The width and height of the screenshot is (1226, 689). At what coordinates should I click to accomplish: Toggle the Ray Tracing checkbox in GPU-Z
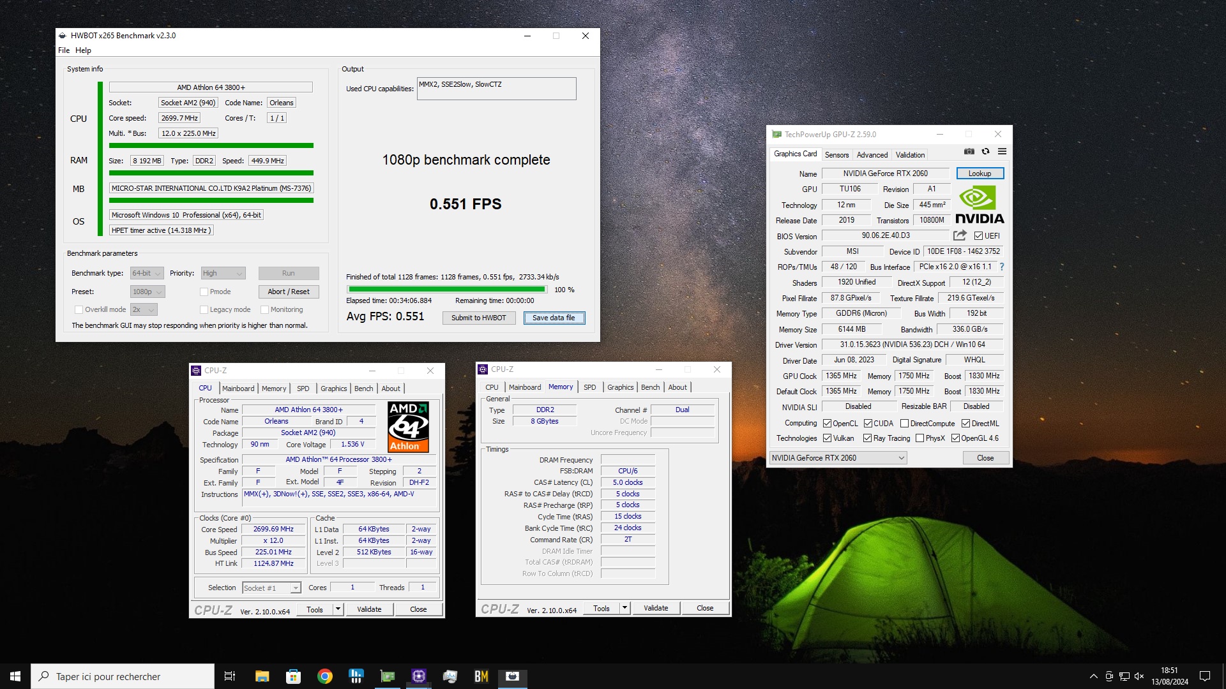coord(867,438)
